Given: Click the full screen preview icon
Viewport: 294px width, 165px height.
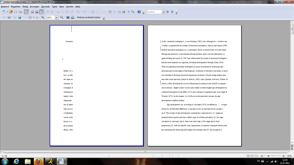Looking at the screenshot, I should (x=67, y=17).
